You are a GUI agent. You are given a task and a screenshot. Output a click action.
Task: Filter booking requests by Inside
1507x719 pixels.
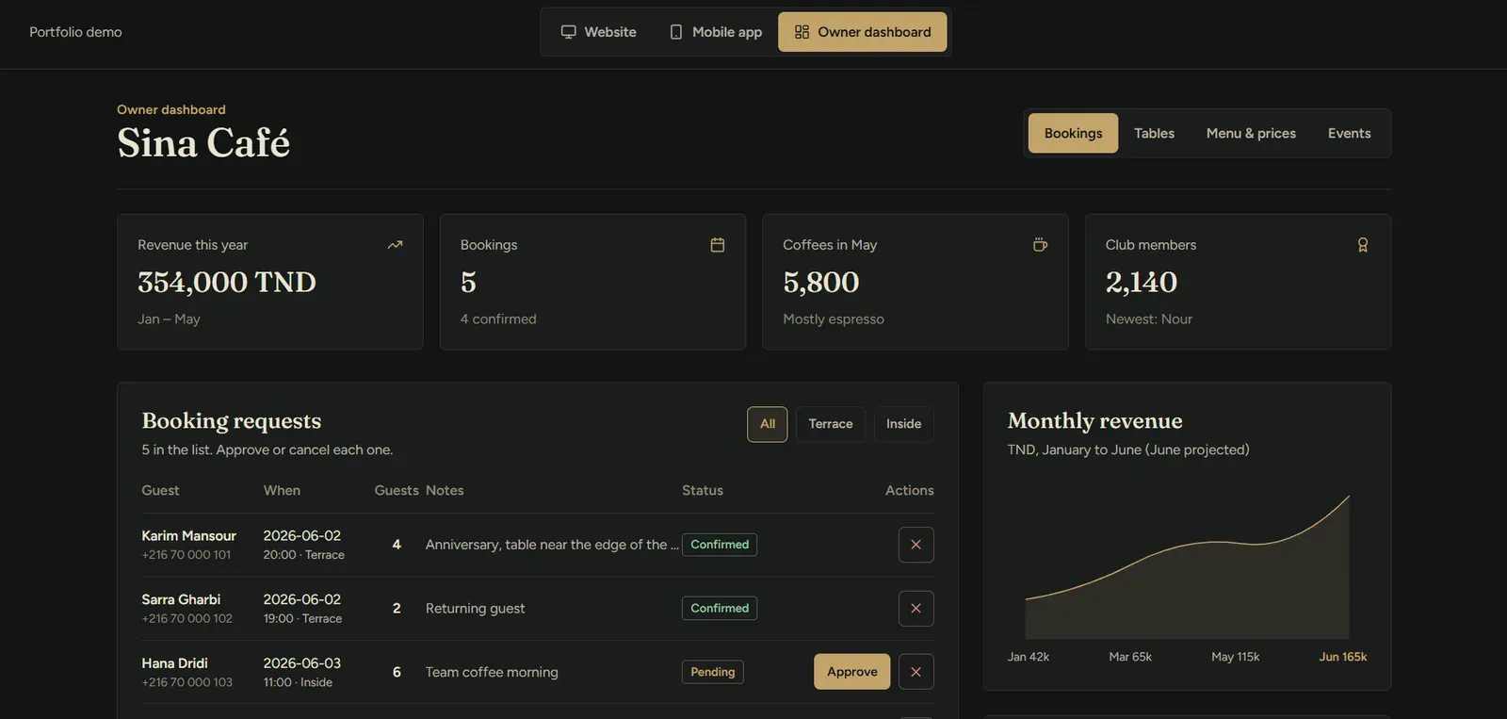[x=903, y=424]
